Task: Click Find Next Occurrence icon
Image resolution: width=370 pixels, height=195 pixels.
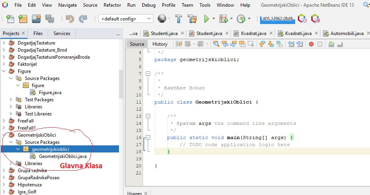Action: click(233, 44)
